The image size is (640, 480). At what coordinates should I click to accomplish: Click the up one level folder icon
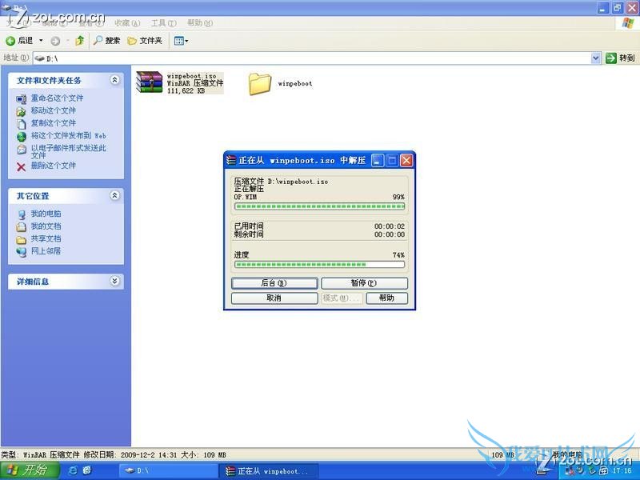click(x=81, y=41)
